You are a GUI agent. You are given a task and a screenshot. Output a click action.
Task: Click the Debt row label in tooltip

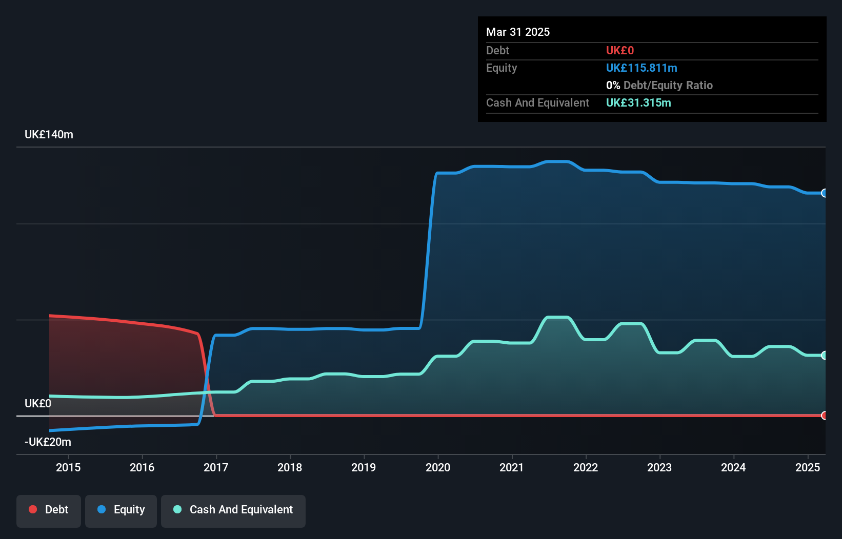[x=497, y=50]
